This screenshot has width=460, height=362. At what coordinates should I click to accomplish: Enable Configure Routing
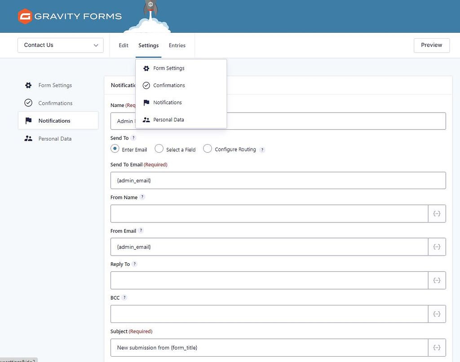coord(208,148)
